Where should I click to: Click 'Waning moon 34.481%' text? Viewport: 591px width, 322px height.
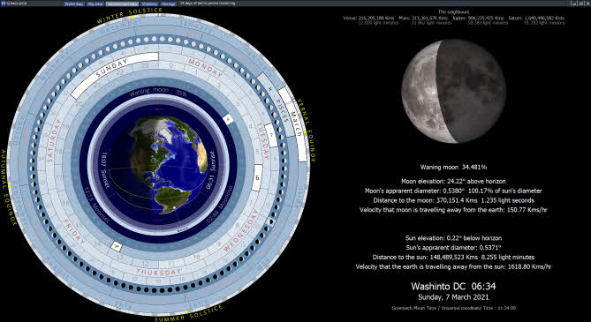click(453, 167)
